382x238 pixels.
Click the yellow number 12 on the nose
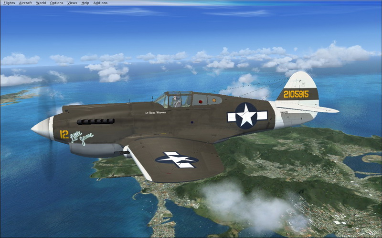click(x=64, y=134)
